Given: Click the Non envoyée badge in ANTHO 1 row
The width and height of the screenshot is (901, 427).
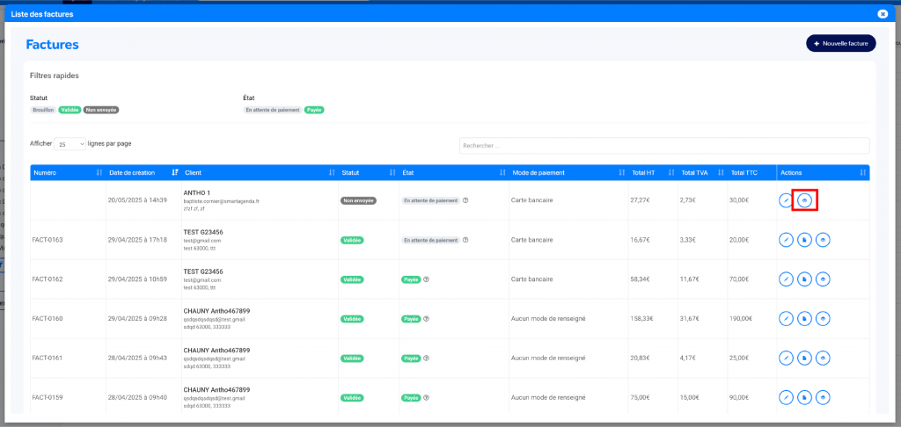Looking at the screenshot, I should coord(359,201).
